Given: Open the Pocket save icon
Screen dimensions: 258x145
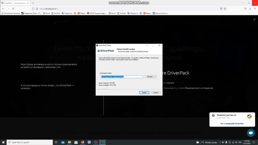Looking at the screenshot, I should click(245, 8).
